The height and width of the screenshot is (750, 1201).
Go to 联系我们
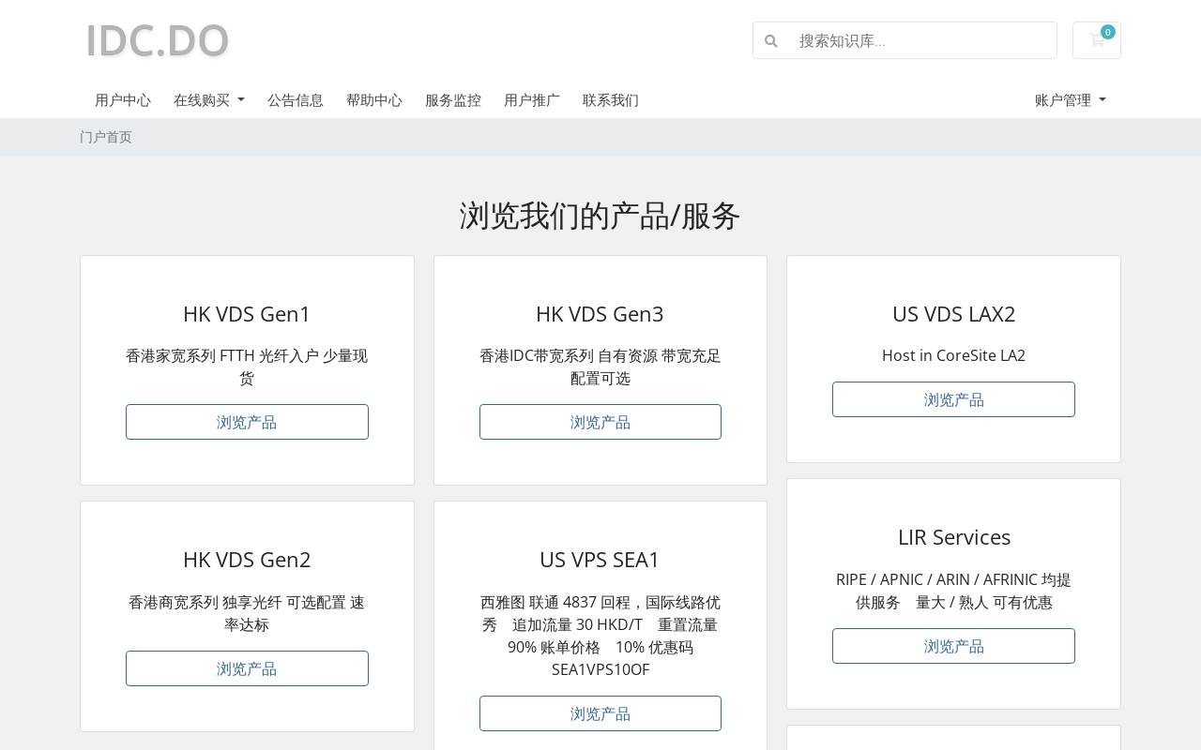click(611, 100)
